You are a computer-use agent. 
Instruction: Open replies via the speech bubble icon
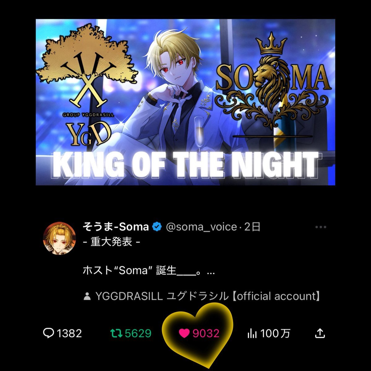(x=49, y=333)
